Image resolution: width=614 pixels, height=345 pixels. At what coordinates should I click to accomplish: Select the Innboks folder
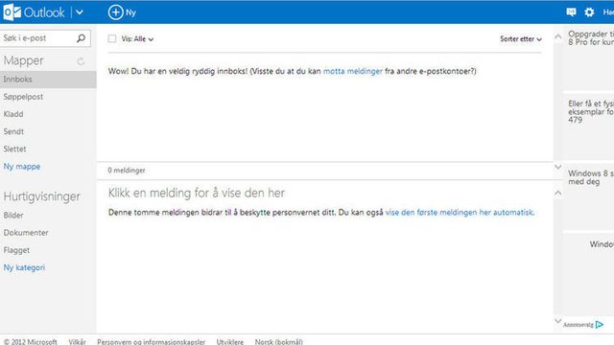tap(48, 80)
